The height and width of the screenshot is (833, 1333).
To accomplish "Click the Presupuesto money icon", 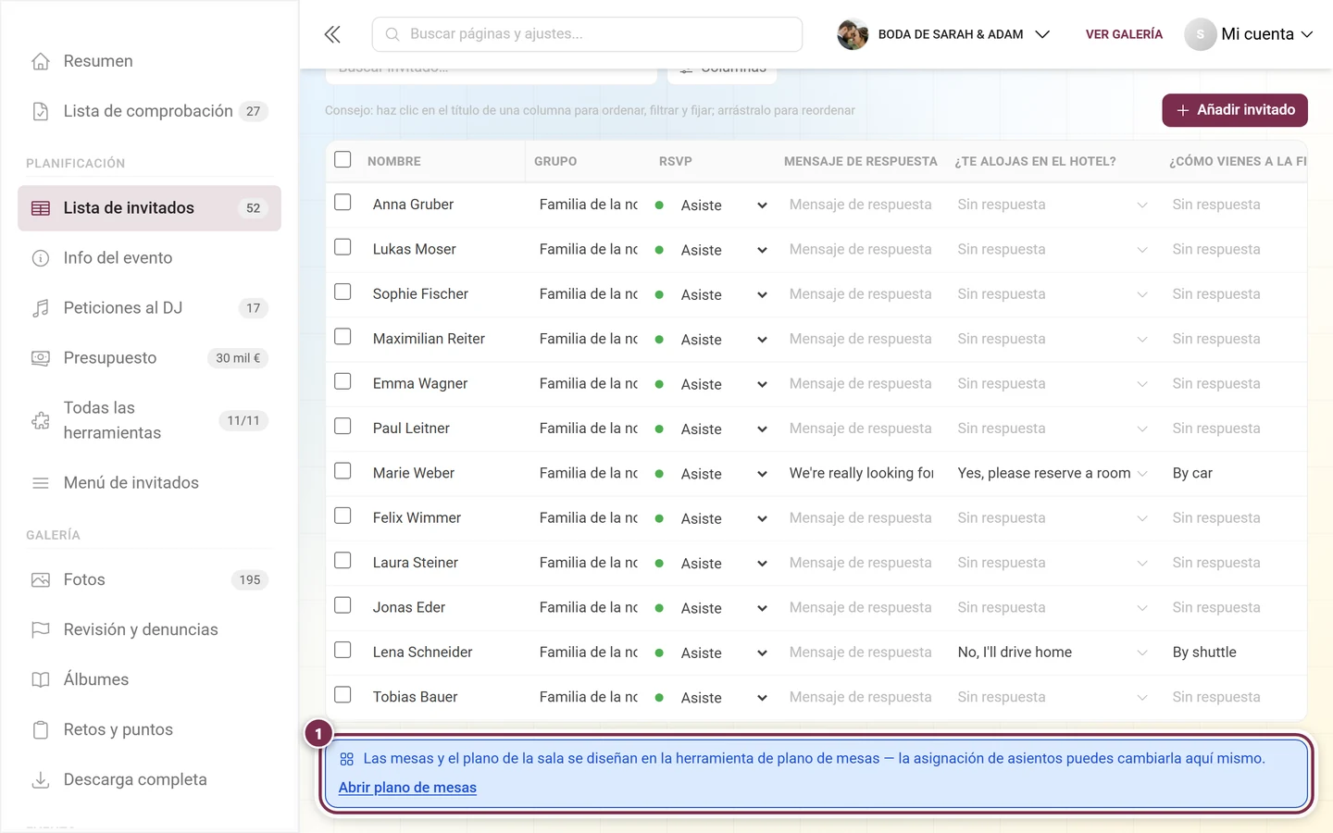I will pos(41,358).
